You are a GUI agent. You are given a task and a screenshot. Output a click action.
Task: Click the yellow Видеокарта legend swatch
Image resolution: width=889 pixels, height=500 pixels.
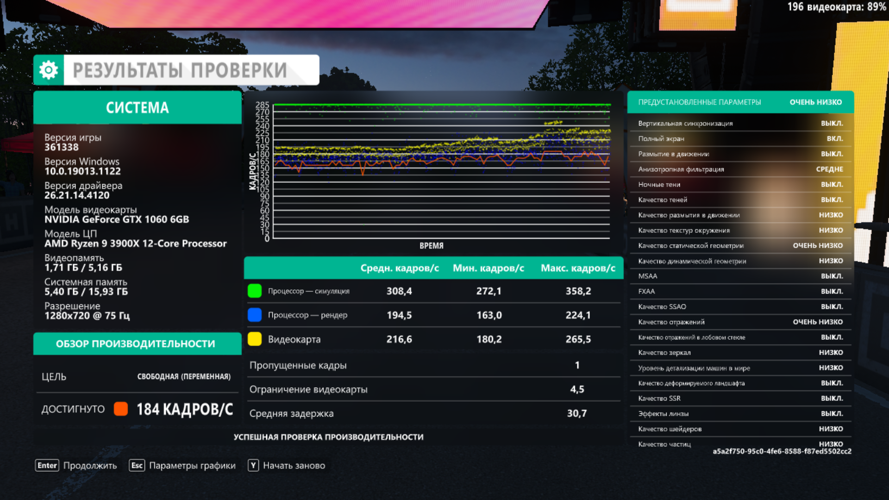(255, 339)
